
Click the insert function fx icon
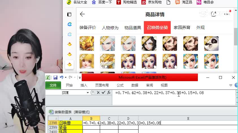coord(109,92)
